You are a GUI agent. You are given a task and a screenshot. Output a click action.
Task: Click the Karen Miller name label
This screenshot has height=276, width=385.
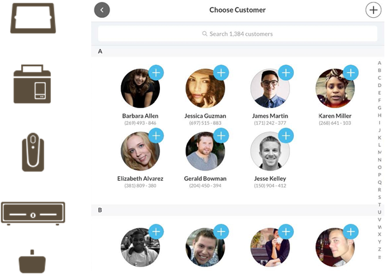coord(335,116)
